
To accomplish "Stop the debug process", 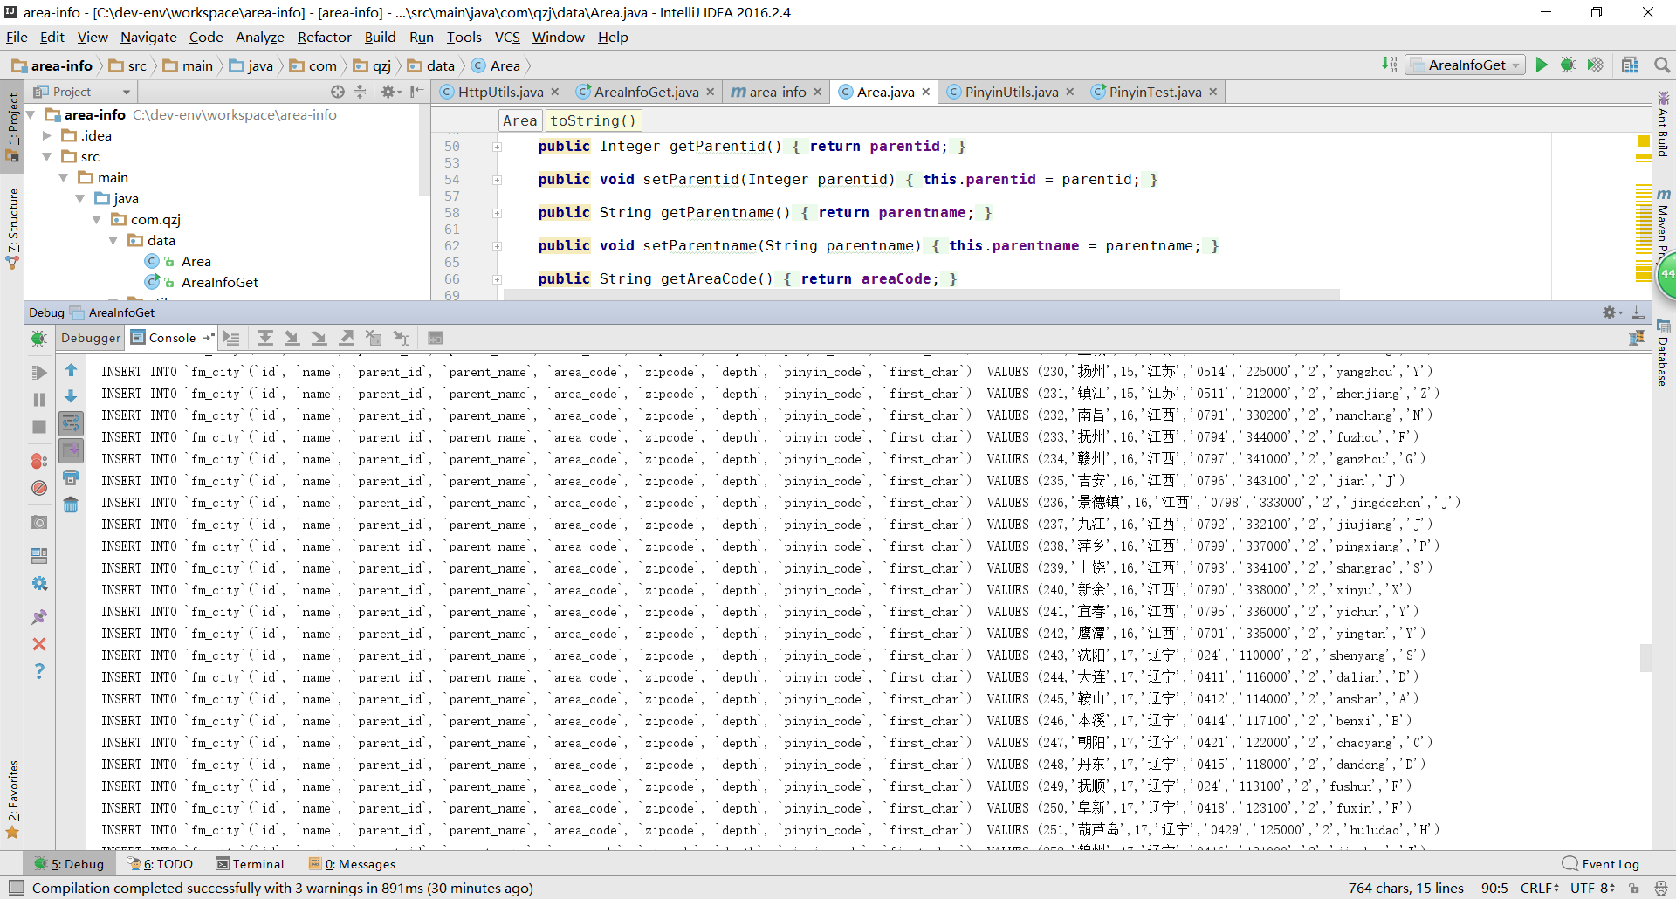I will pos(39,427).
